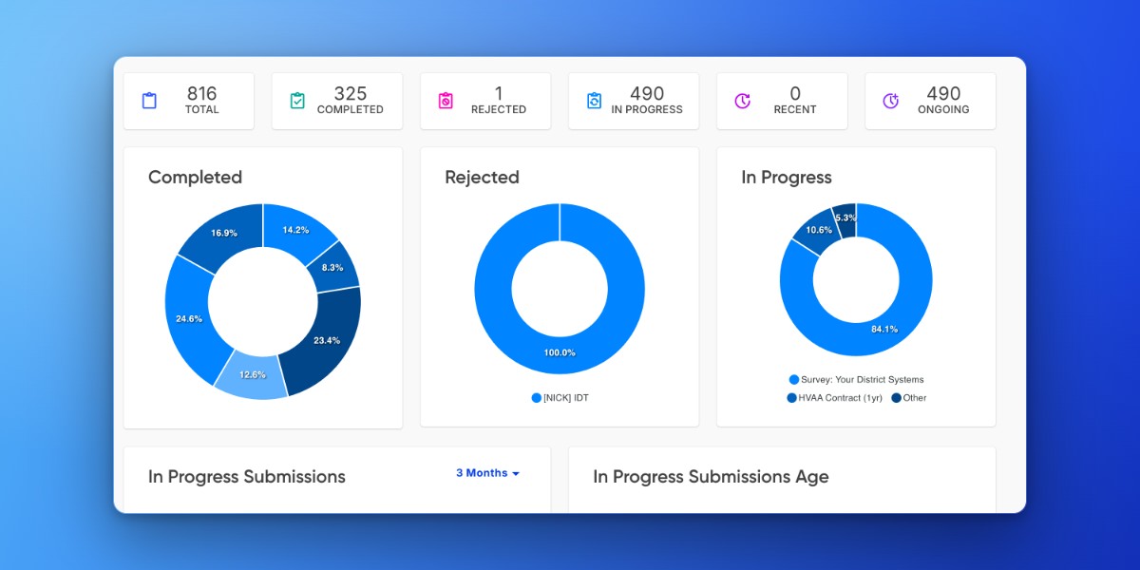The width and height of the screenshot is (1140, 570).
Task: Toggle the HVAA Contract (1yr) legend swatch
Action: 792,398
